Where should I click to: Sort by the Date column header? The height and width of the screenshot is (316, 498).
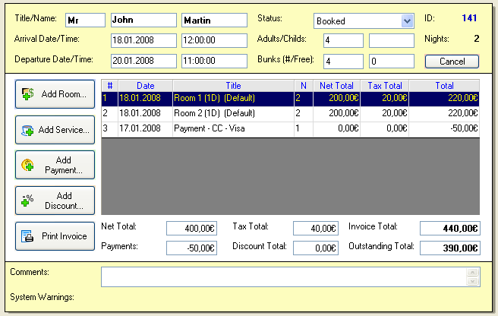pyautogui.click(x=146, y=86)
